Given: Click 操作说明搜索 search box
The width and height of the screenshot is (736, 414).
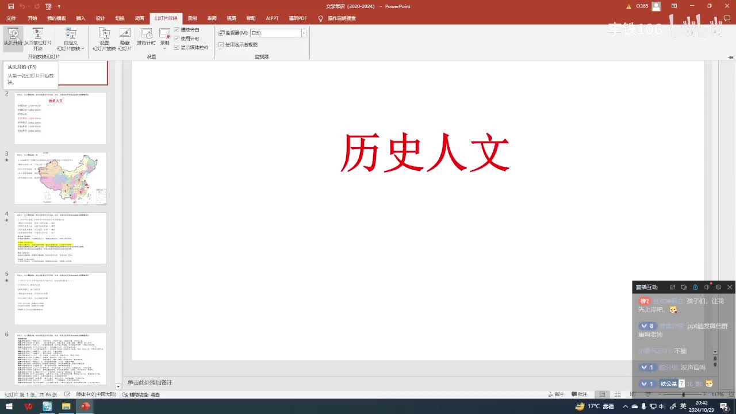Looking at the screenshot, I should coord(342,18).
